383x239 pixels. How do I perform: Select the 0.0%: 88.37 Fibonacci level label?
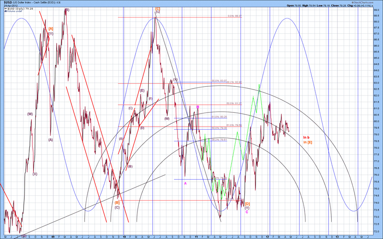(x=235, y=16)
